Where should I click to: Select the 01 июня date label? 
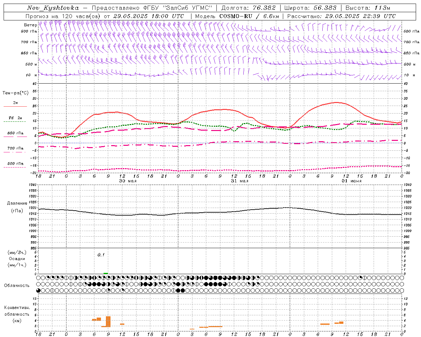click(352, 181)
